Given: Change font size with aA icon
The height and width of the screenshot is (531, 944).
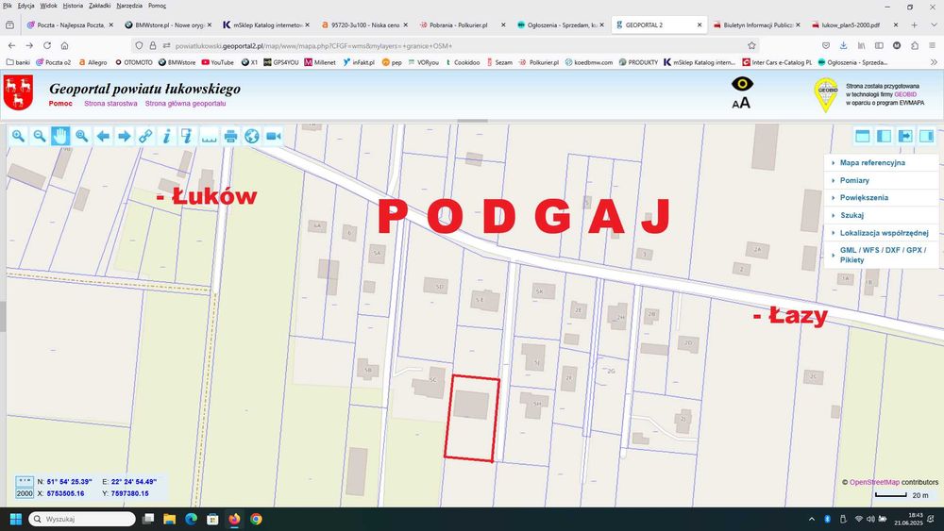Looking at the screenshot, I should click(741, 104).
